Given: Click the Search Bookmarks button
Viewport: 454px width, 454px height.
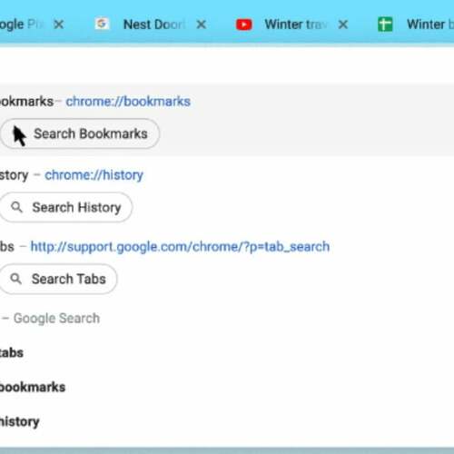Looking at the screenshot, I should click(x=80, y=133).
